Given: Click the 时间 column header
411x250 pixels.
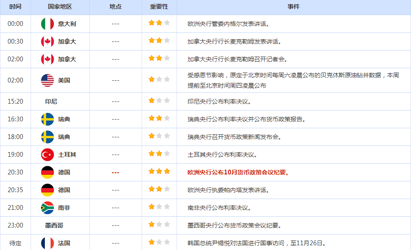Looking at the screenshot, I should click(15, 7).
